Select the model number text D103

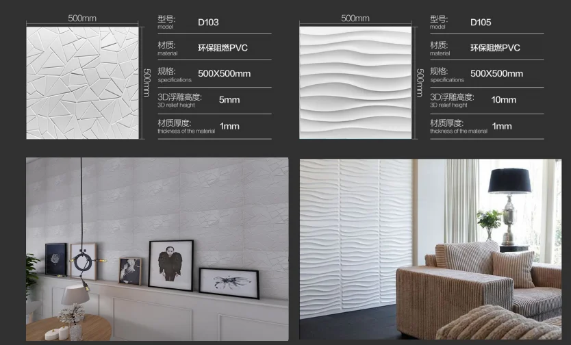[208, 22]
